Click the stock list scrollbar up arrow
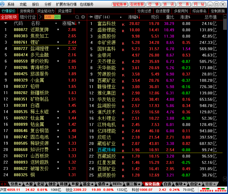Image resolution: width=228 pixels, height=194 pixels. point(225,17)
